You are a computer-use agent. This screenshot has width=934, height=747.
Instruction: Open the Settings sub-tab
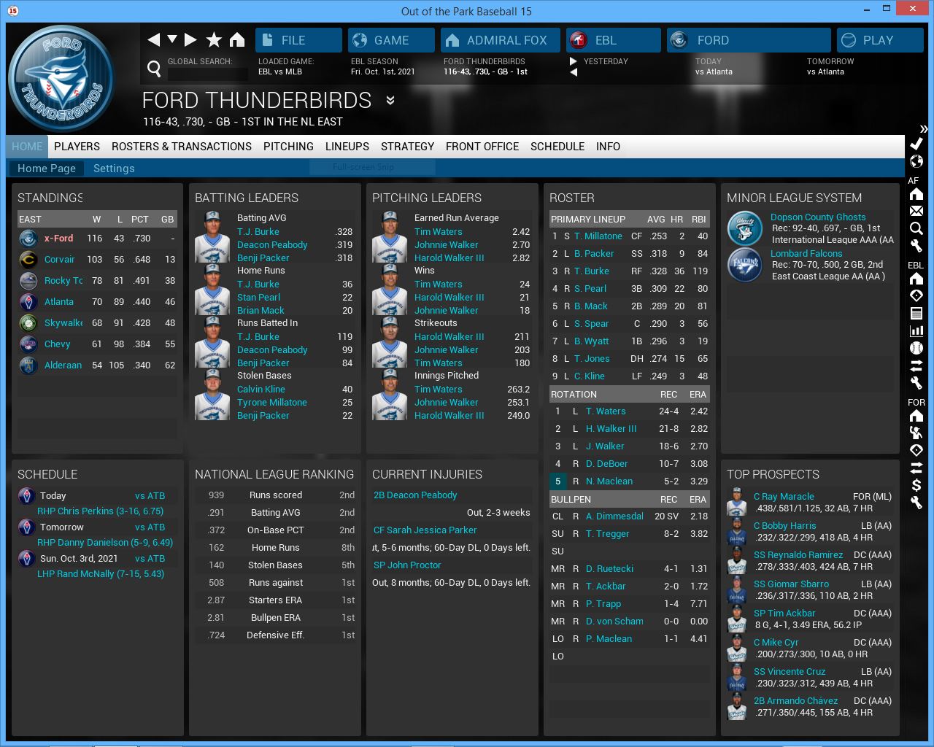114,169
